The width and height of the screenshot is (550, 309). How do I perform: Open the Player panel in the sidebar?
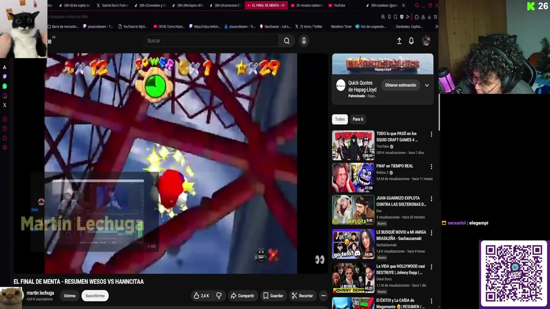click(x=5, y=119)
